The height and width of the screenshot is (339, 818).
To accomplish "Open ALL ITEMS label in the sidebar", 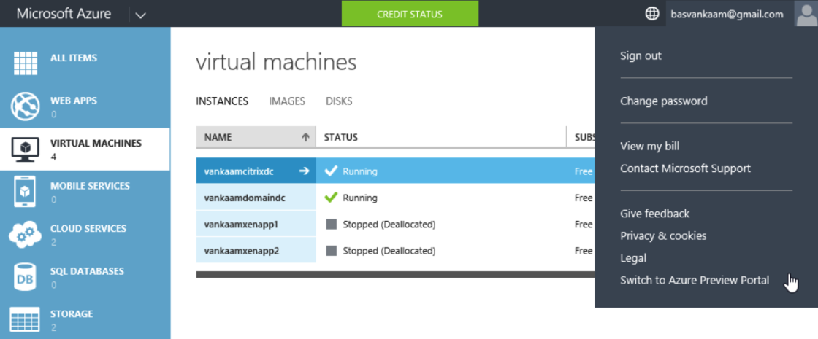I will (74, 58).
